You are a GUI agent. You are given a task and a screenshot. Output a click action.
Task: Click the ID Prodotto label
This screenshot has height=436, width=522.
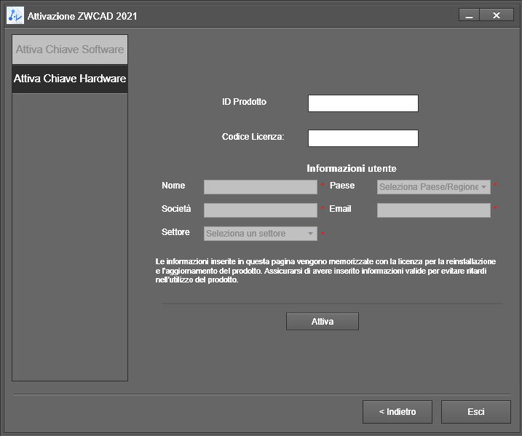pyautogui.click(x=244, y=101)
